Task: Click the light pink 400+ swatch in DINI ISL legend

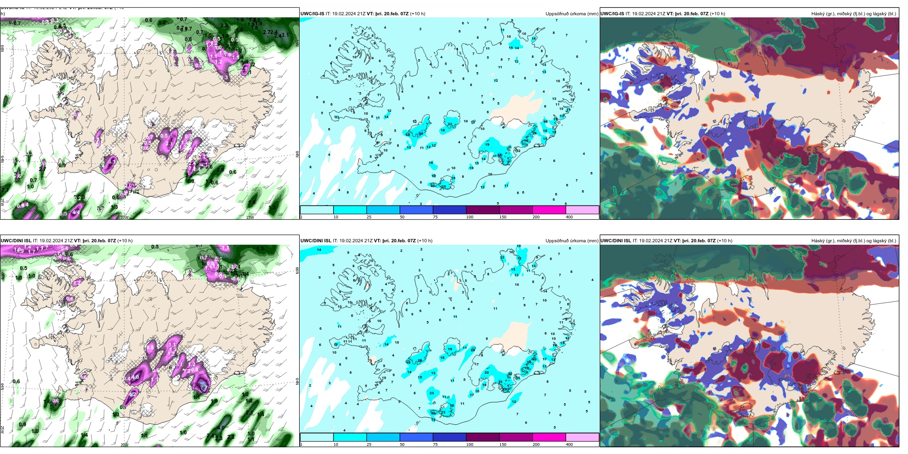Action: (582, 437)
